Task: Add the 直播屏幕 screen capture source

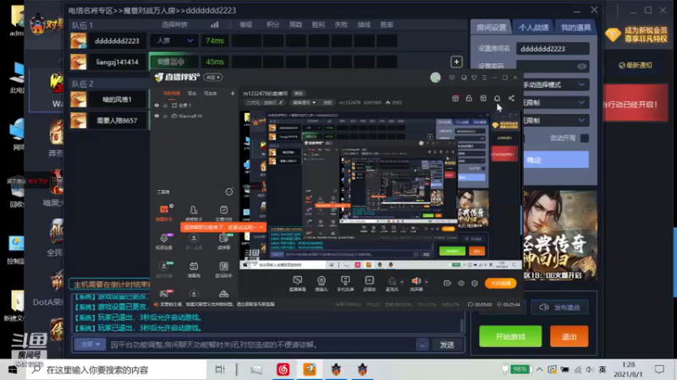Action: [x=298, y=284]
